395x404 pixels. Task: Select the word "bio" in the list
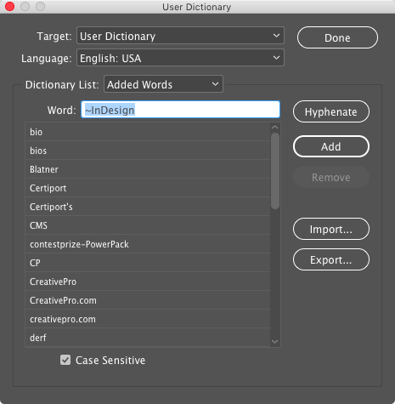pyautogui.click(x=148, y=132)
